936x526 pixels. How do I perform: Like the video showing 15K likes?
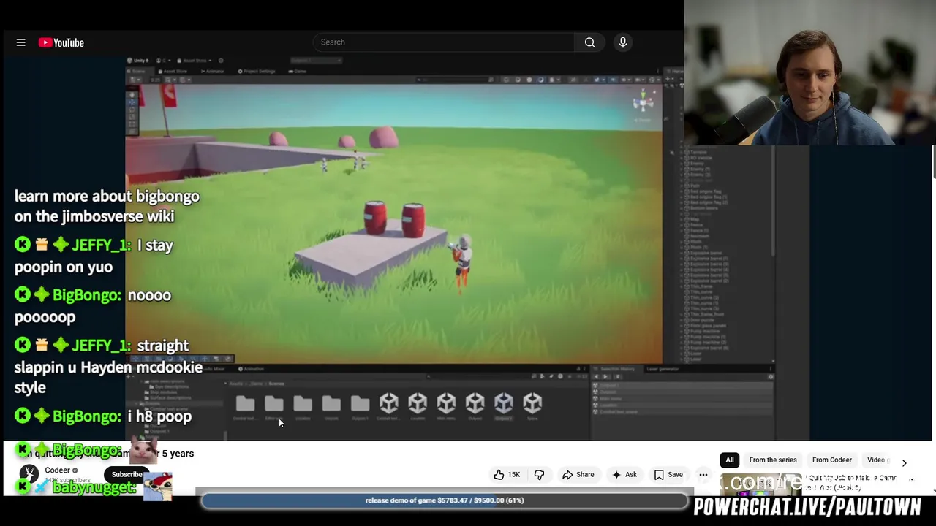tap(506, 475)
